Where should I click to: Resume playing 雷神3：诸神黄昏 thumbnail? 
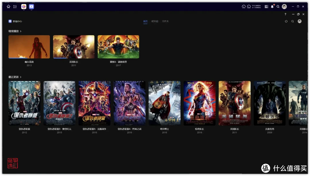tap(118, 47)
